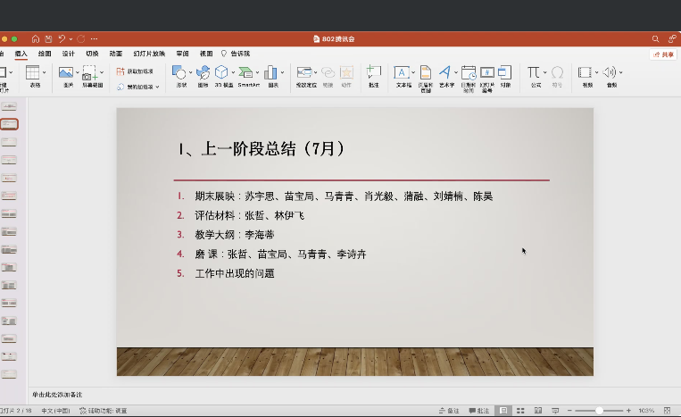
Task: Insert WordArt using the 艺术字 icon
Action: tap(444, 73)
